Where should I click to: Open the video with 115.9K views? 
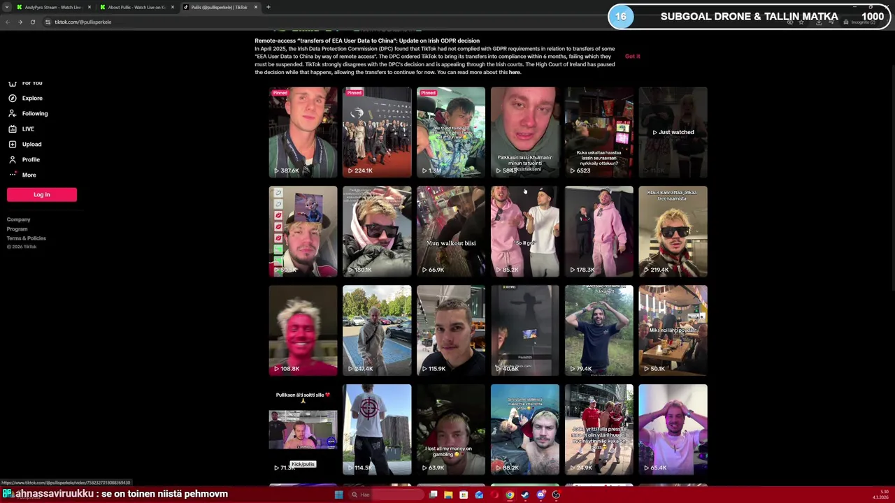click(451, 330)
